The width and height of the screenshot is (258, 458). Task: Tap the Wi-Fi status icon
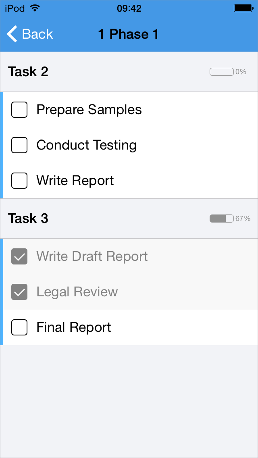click(35, 8)
